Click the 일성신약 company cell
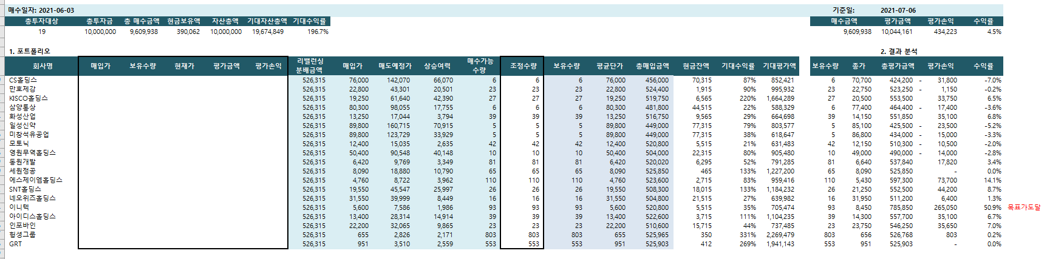 pos(22,126)
